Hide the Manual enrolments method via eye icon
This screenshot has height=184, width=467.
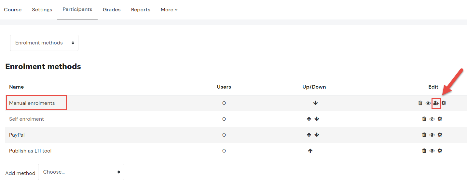(x=428, y=103)
